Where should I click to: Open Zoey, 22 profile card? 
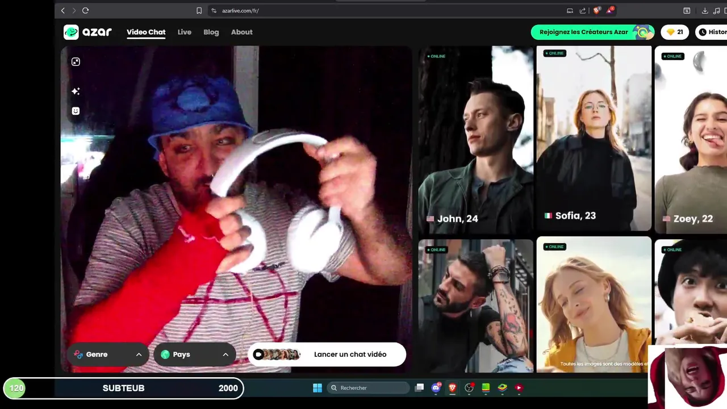point(691,140)
